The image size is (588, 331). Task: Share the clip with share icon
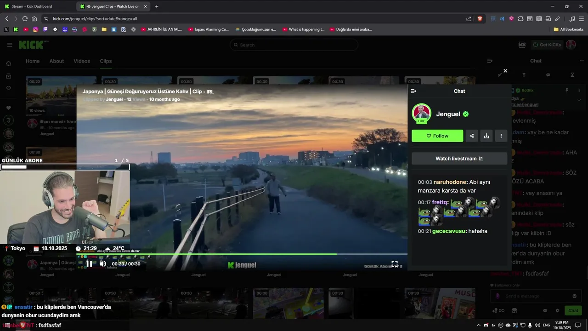(x=472, y=136)
